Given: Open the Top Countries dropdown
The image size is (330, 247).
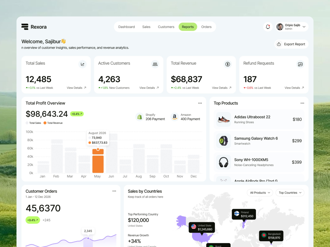Looking at the screenshot, I should [x=290, y=193].
